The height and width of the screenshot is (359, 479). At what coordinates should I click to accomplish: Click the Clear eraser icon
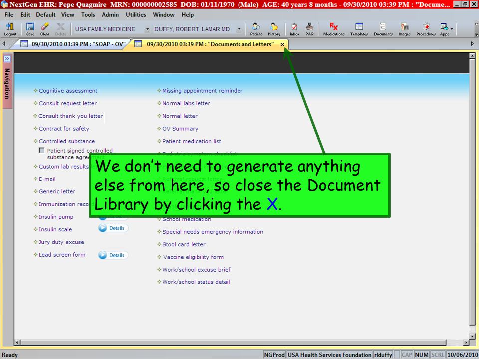(x=45, y=29)
